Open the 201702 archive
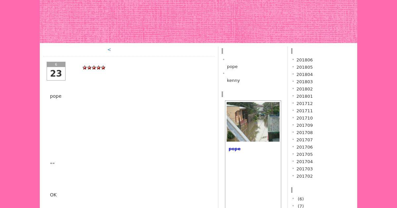 point(304,176)
